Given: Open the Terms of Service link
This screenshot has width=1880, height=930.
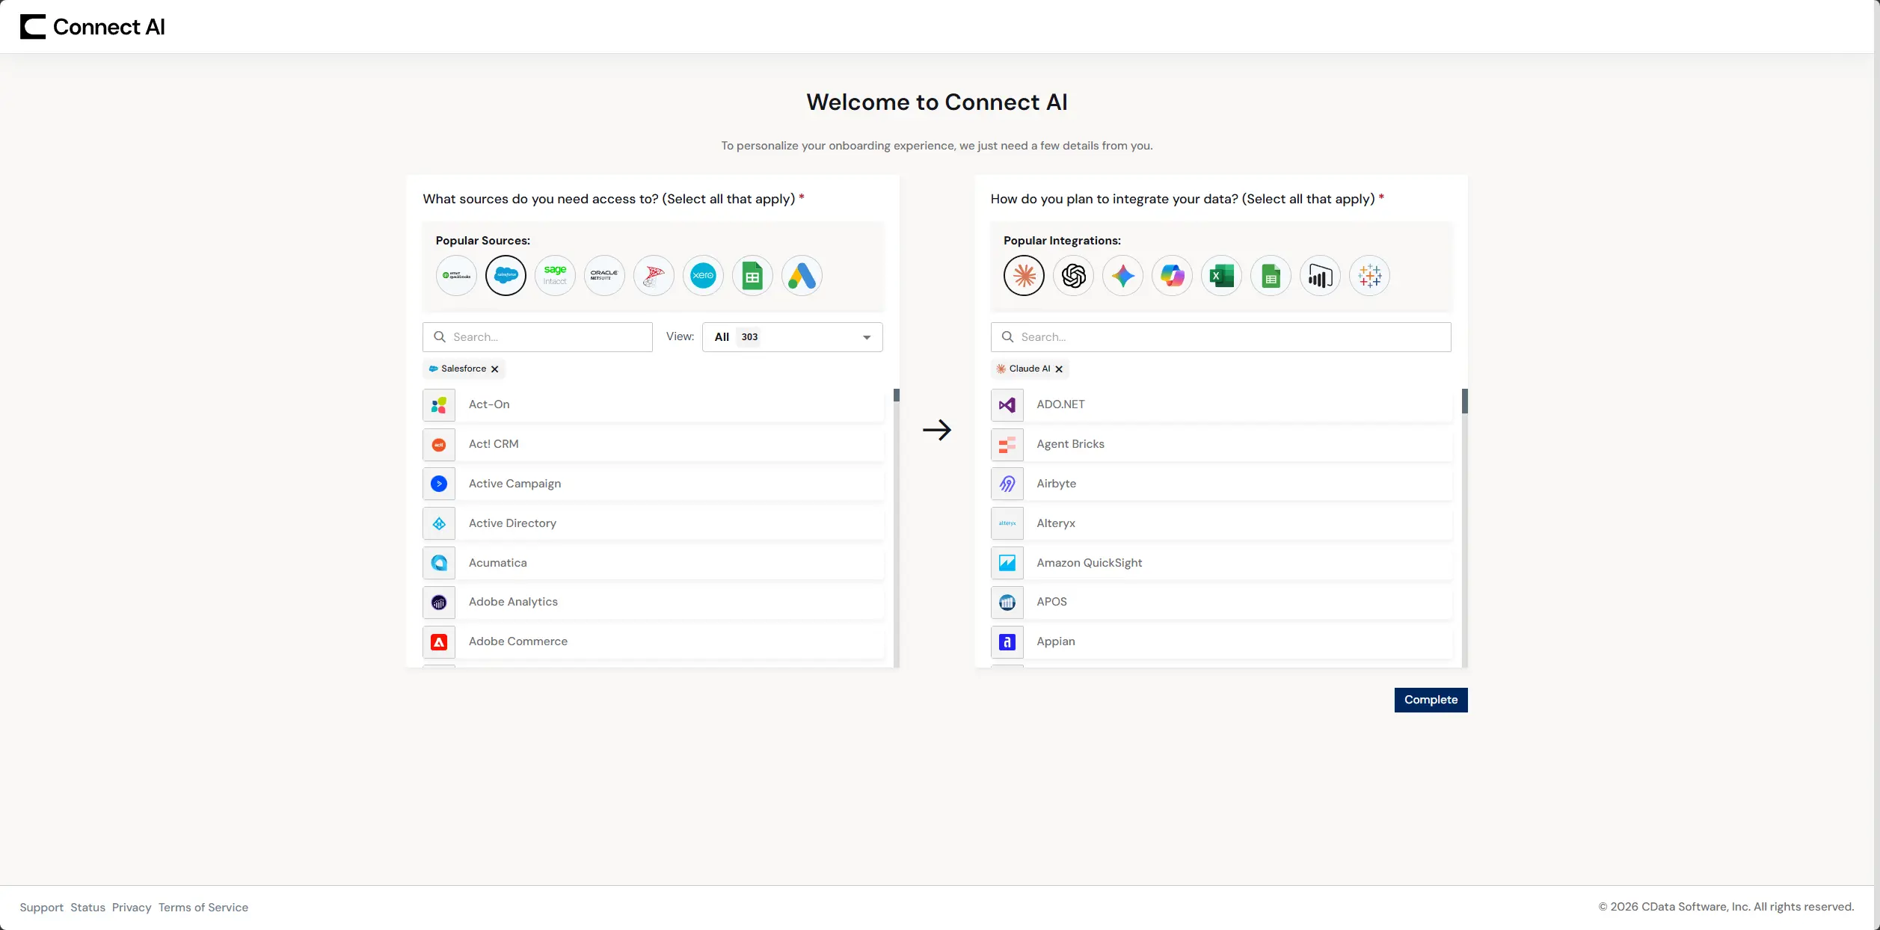Looking at the screenshot, I should tap(203, 908).
